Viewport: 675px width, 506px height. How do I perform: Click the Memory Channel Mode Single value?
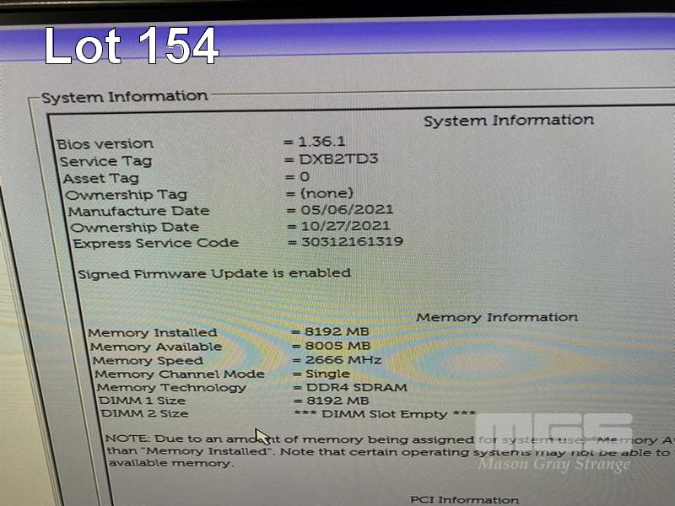coord(327,374)
